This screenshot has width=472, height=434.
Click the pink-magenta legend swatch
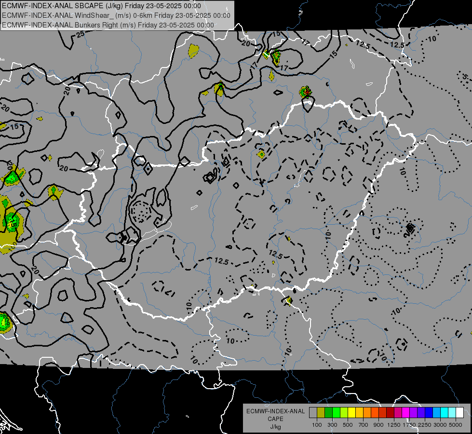click(398, 412)
